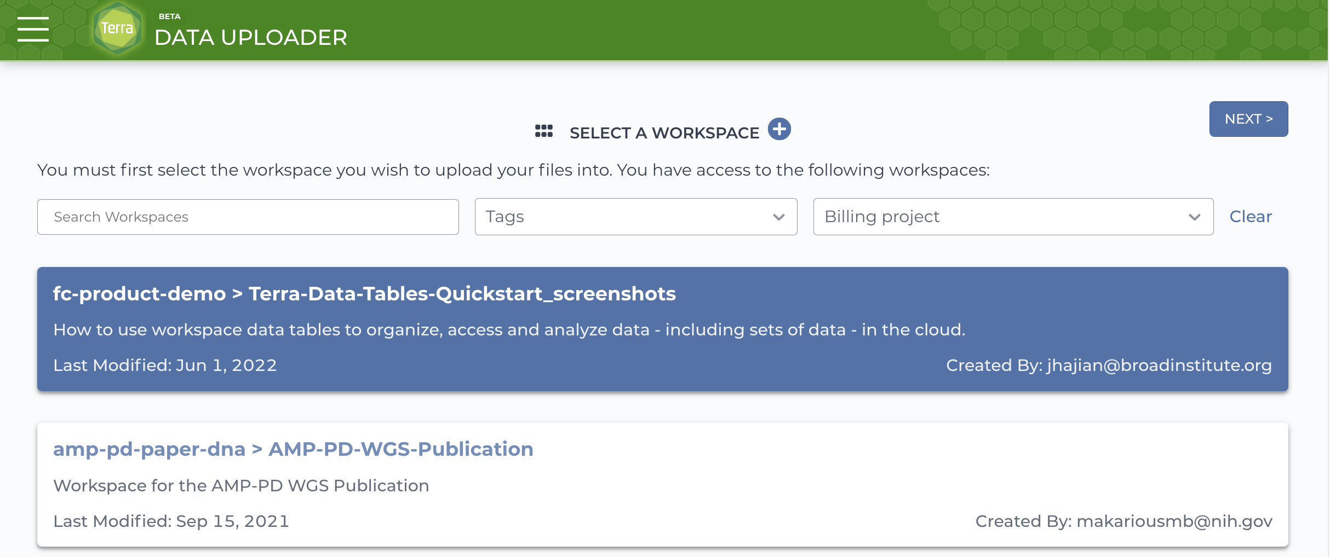Click the SELECT A WORKSPACE heading

click(664, 133)
